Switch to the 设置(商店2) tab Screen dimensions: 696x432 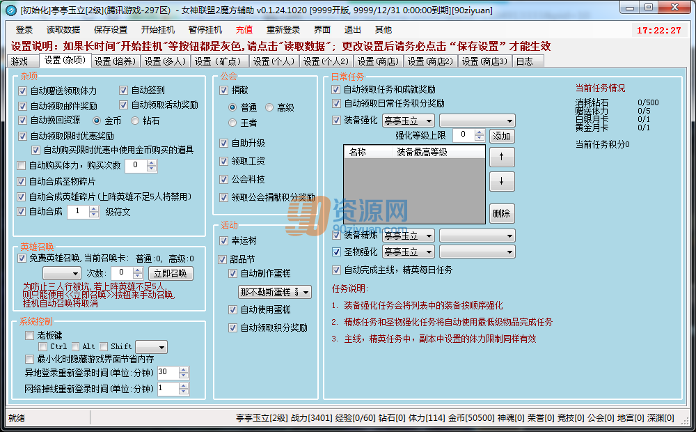[x=431, y=61]
